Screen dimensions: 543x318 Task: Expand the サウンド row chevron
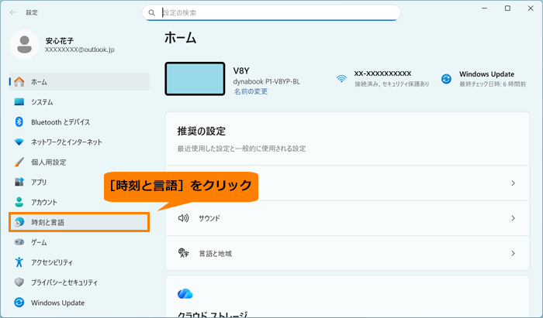click(514, 218)
